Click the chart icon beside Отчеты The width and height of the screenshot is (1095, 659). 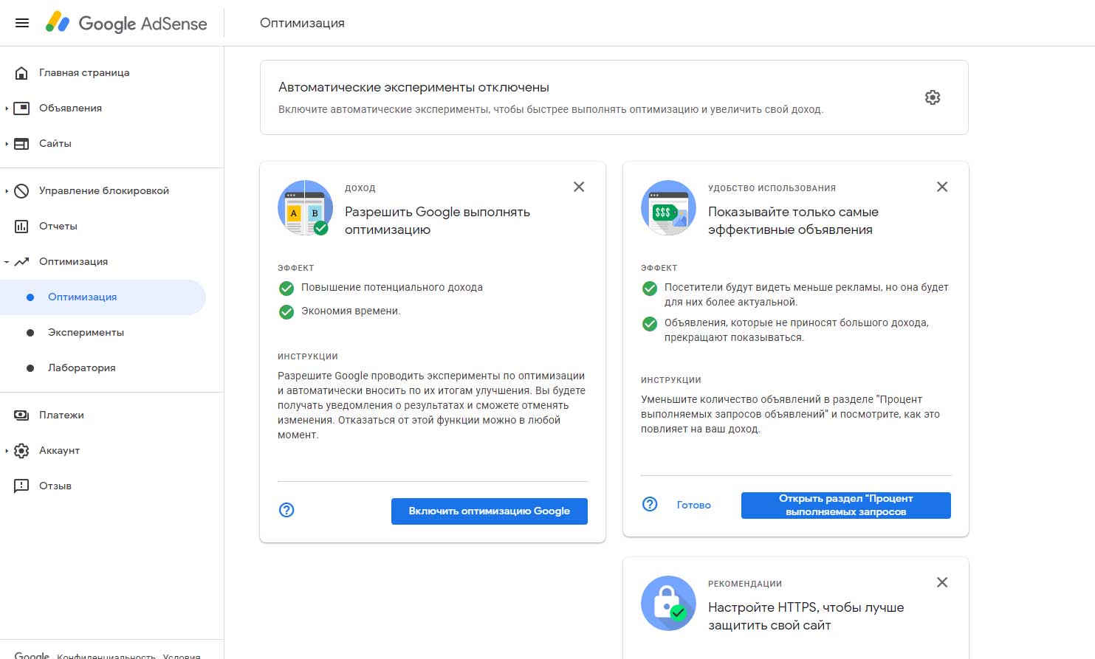tap(21, 226)
